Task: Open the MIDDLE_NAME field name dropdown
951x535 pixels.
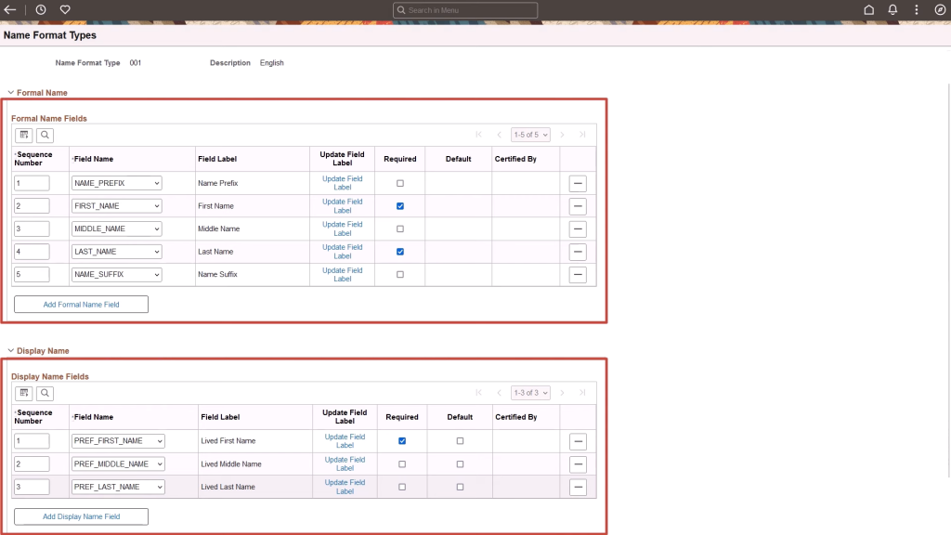Action: coord(115,228)
